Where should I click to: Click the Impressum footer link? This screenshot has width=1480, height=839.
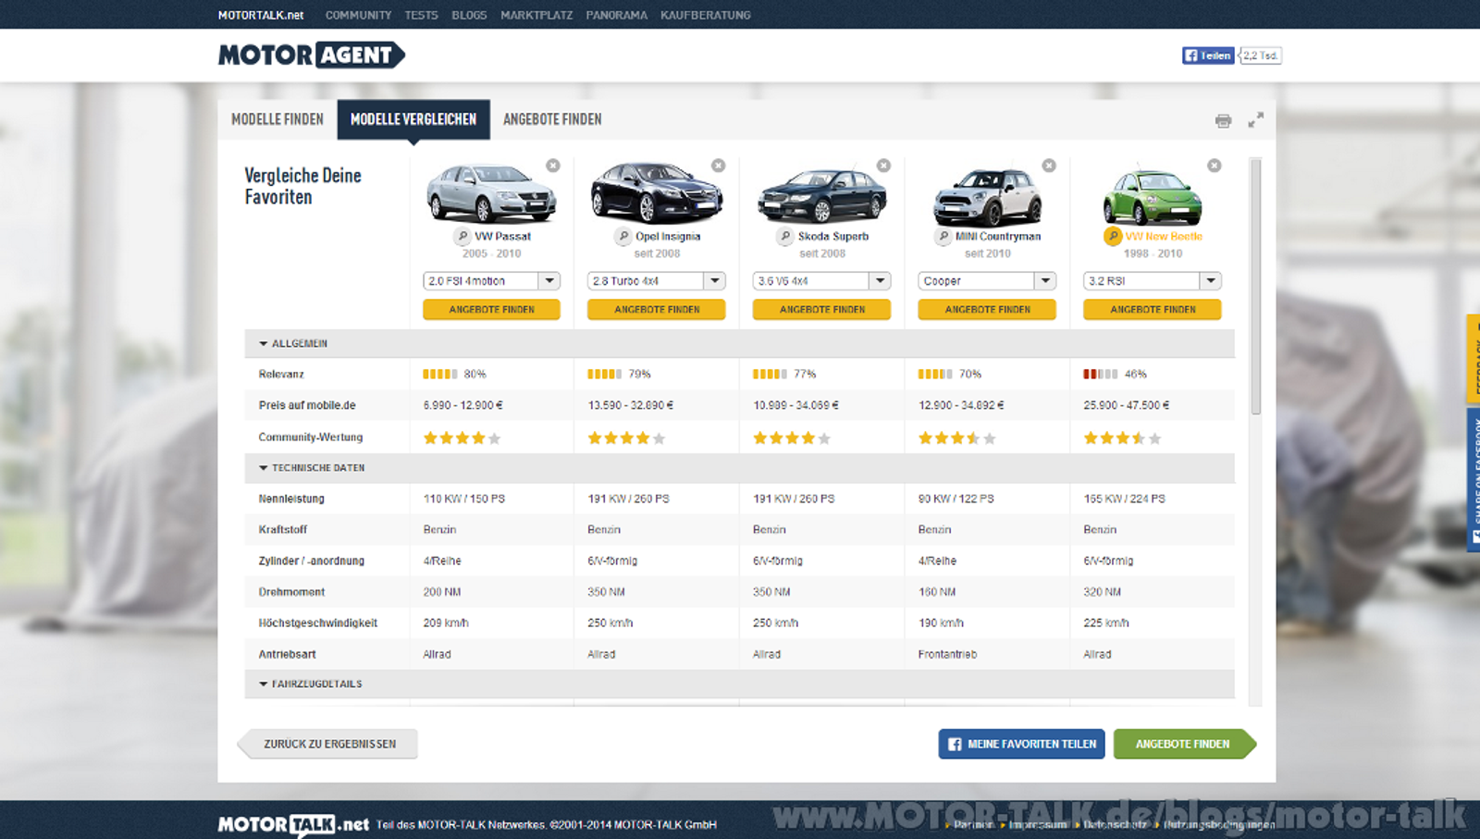[1037, 824]
